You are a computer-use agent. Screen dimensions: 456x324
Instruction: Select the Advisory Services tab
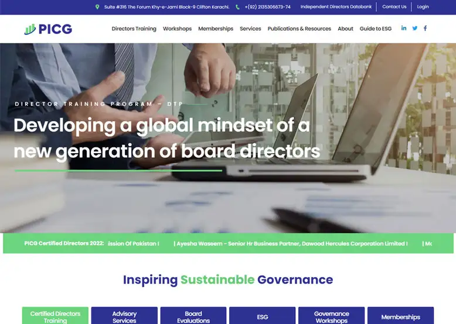(x=124, y=316)
